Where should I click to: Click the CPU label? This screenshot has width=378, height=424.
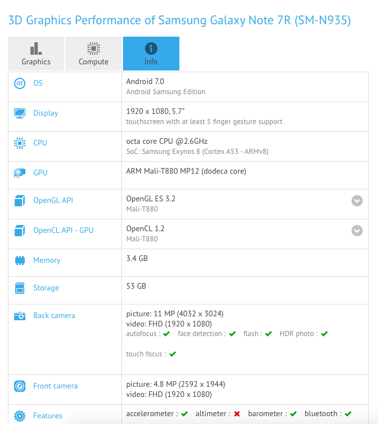[x=40, y=143]
